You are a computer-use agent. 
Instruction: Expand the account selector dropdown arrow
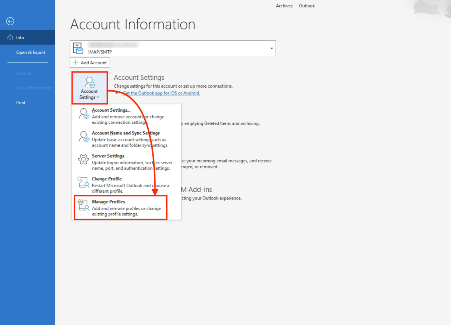coord(272,48)
